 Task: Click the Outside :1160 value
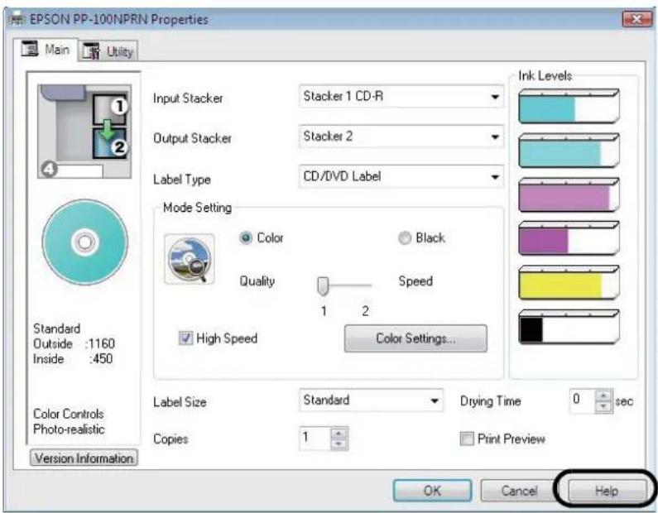click(x=74, y=343)
